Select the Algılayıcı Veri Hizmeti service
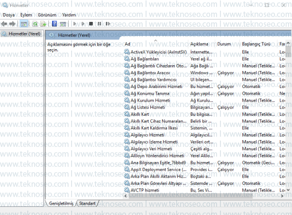The image size is (292, 215). (x=151, y=149)
